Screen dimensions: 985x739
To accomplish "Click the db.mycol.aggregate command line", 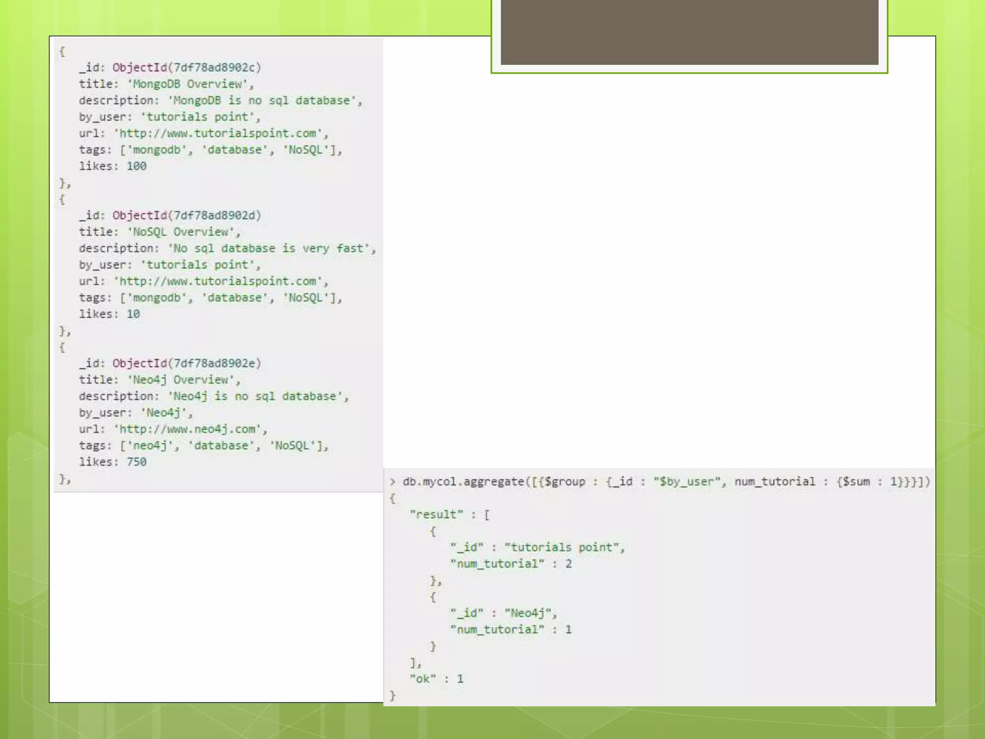I will [666, 482].
